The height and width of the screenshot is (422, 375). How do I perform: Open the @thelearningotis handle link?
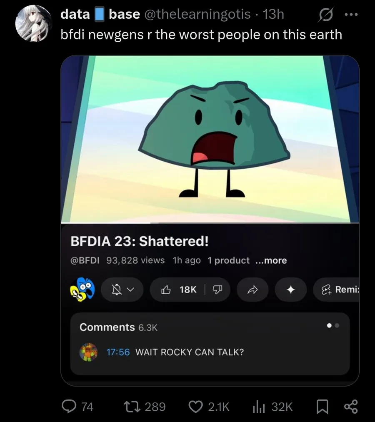[197, 14]
